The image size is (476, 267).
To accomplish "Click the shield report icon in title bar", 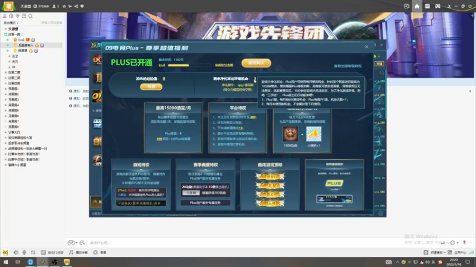I will click(x=82, y=6).
